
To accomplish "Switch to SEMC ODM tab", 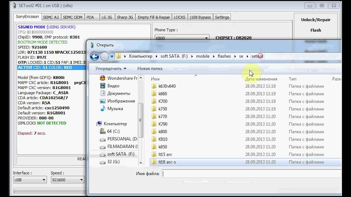I will [x=73, y=17].
